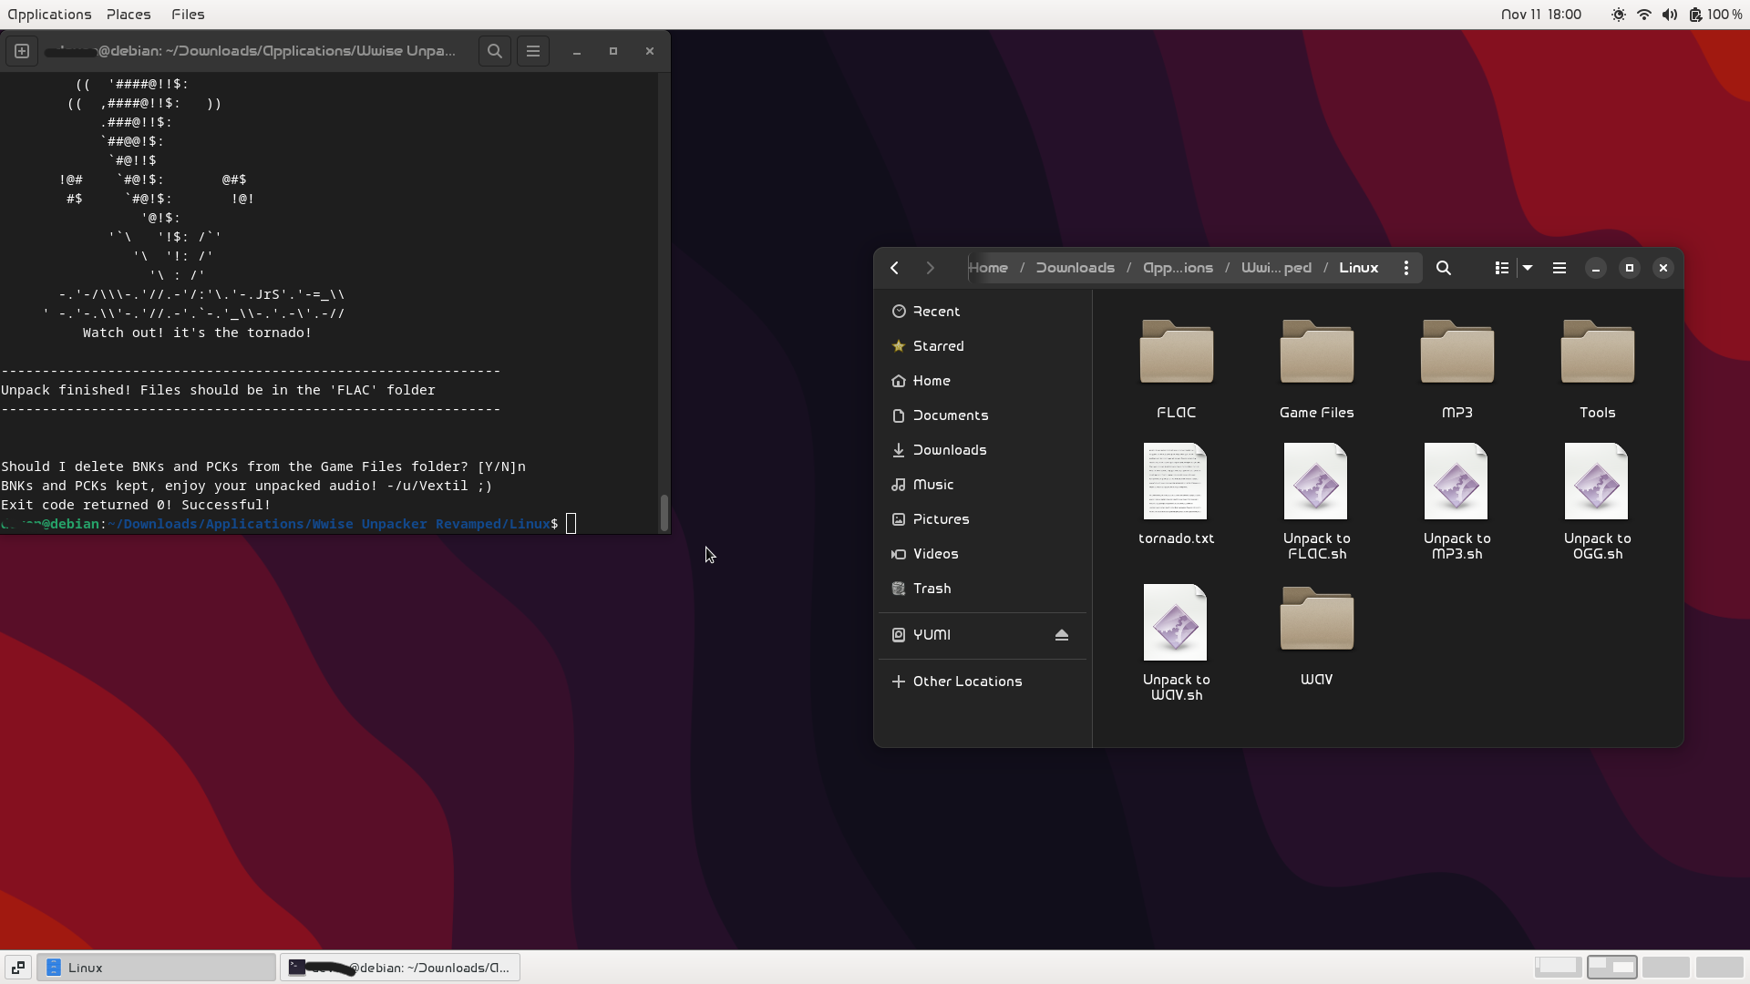Open the tornado.txt file

click(1175, 483)
